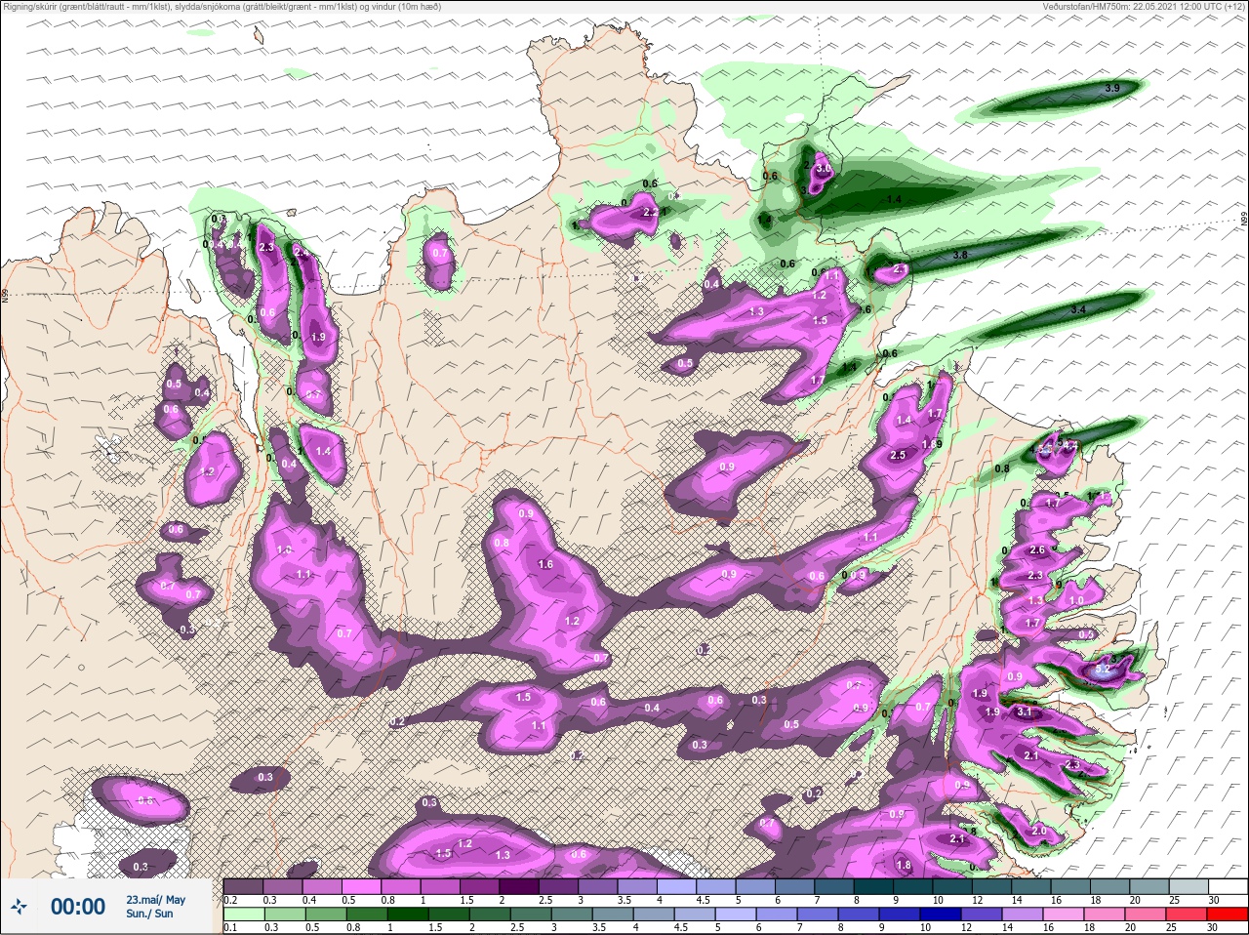Click the 00:00 forecast time display
The width and height of the screenshot is (1249, 935).
[78, 908]
